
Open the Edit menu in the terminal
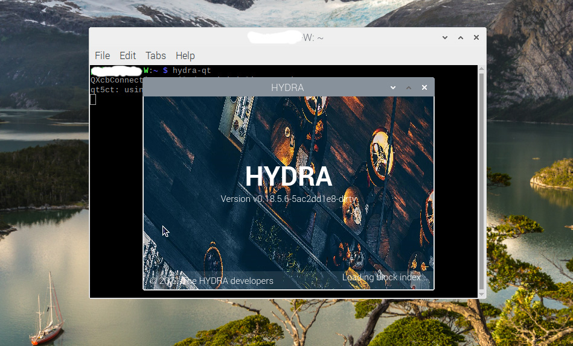[127, 55]
